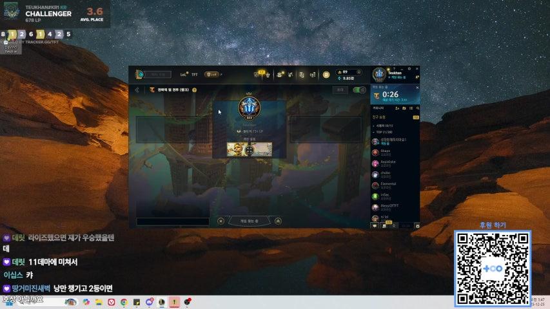
Task: Collapse the TOP friends group
Action: pos(374,131)
